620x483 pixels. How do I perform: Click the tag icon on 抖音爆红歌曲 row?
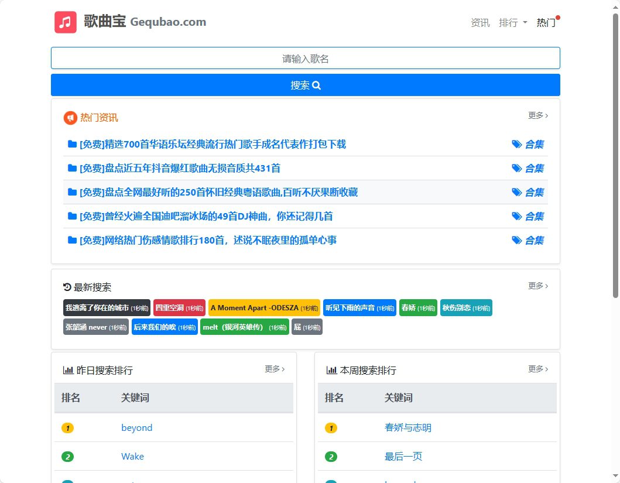(516, 168)
